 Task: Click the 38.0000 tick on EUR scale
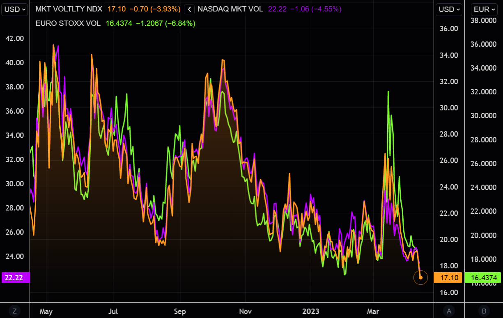[484, 20]
